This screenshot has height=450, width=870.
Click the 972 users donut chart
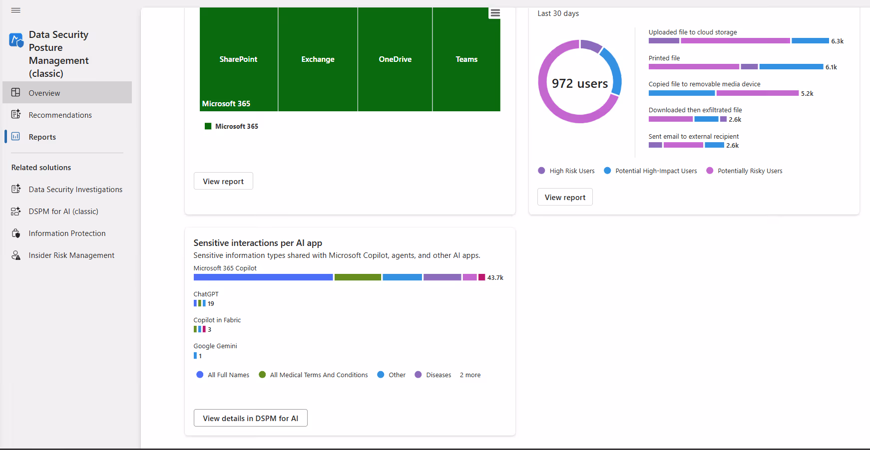click(580, 81)
